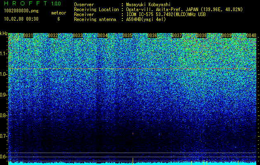Click the timestamp 10.02.08 00:30
This screenshot has height=165, width=260.
[21, 19]
